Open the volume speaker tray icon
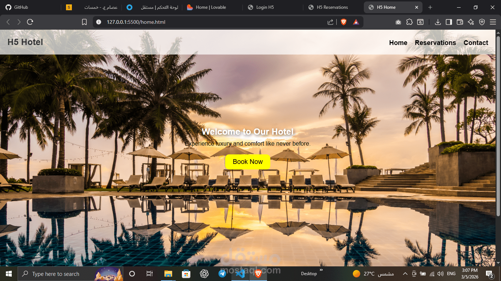 [440, 274]
